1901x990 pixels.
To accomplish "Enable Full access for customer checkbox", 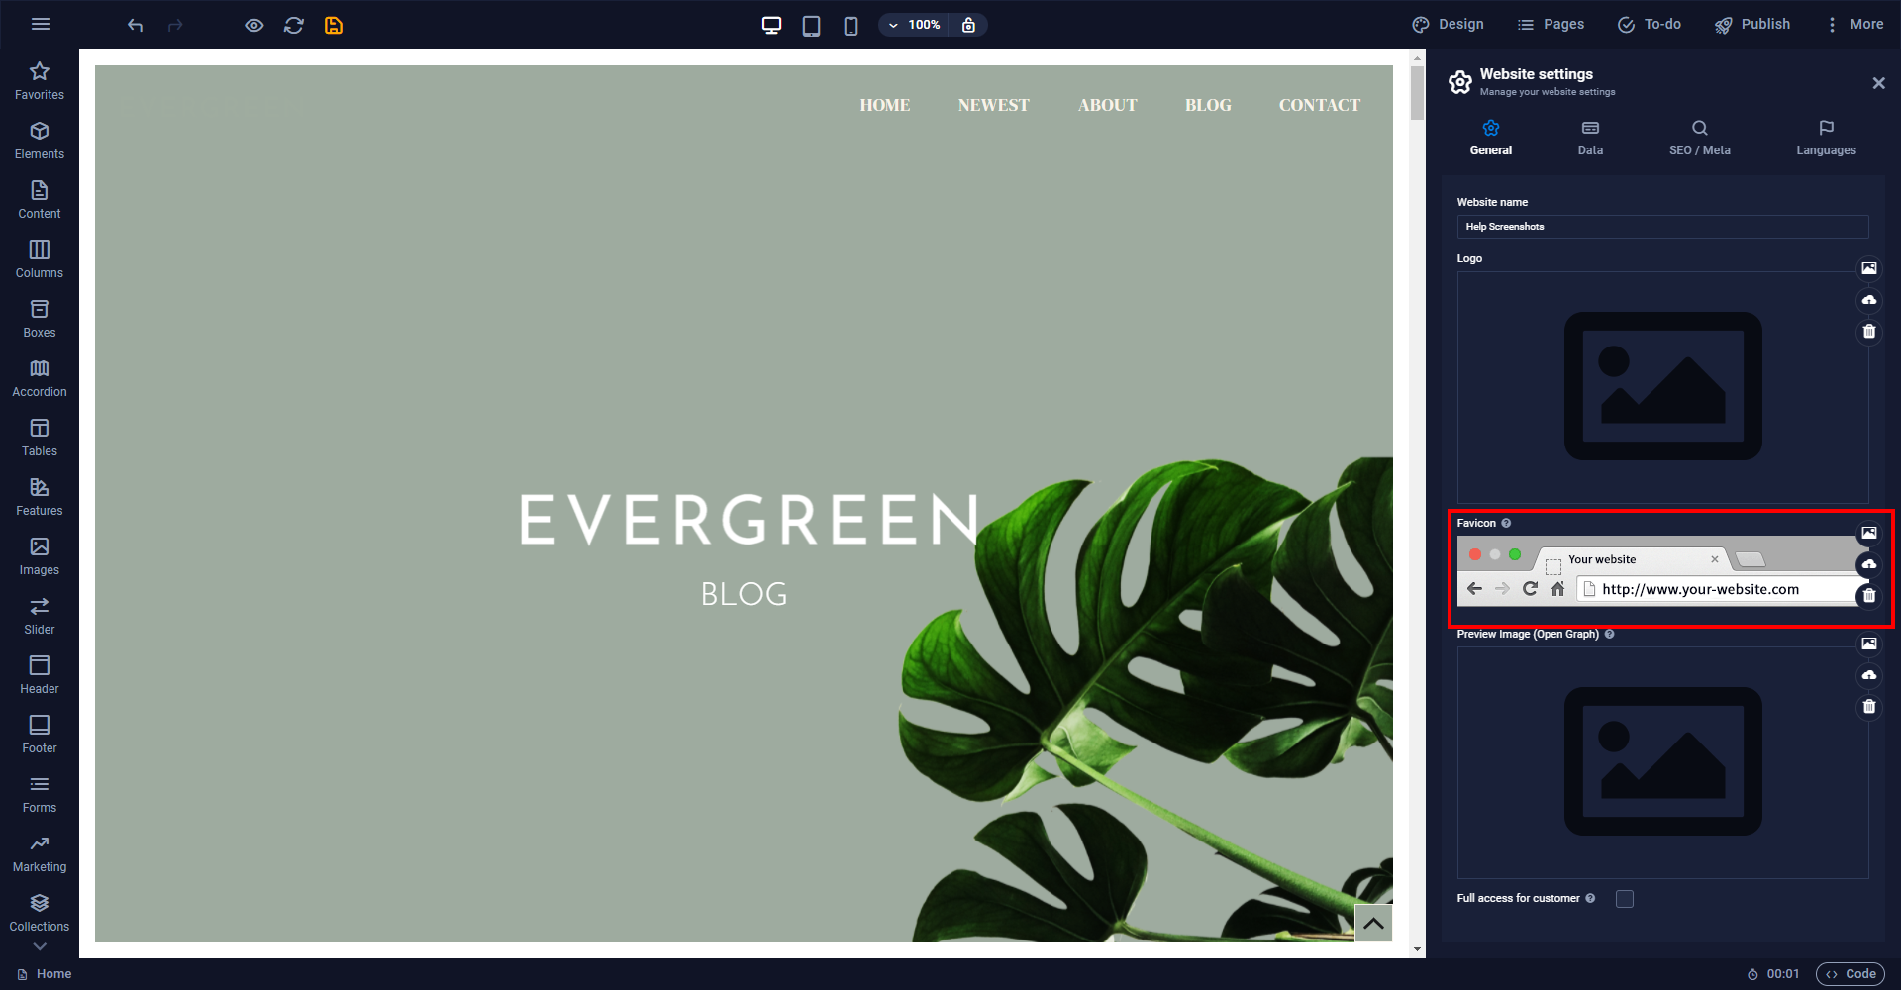I will coord(1625,899).
